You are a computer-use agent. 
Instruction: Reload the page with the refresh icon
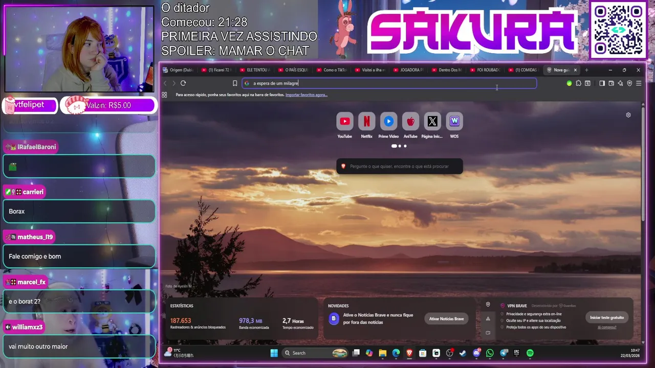pyautogui.click(x=183, y=83)
